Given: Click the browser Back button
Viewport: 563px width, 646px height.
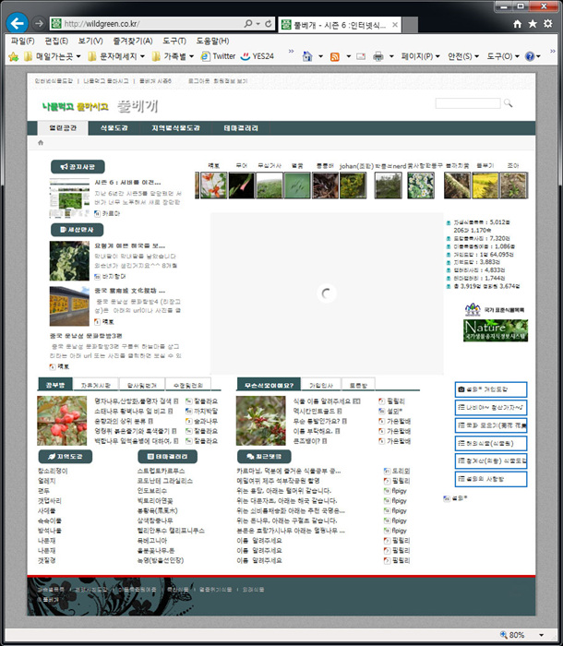Looking at the screenshot, I should (x=16, y=22).
